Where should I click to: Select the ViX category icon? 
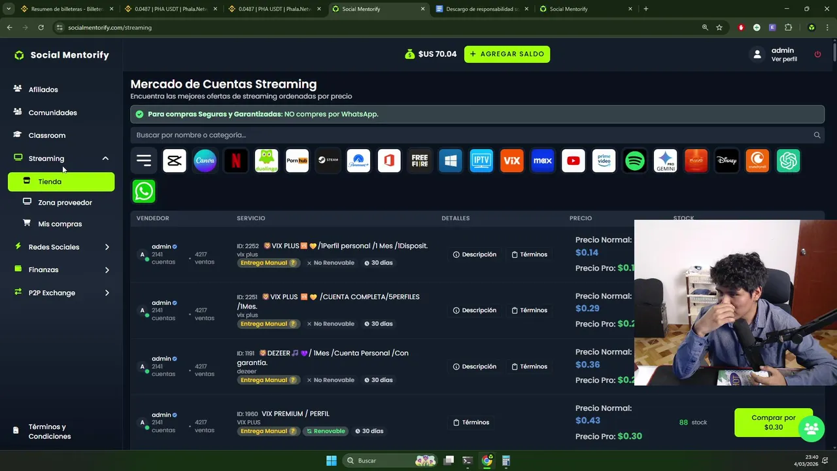pyautogui.click(x=512, y=160)
